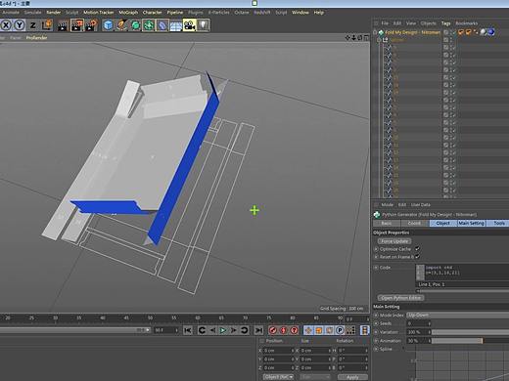The height and width of the screenshot is (381, 509).
Task: Open ProRender viewport menu
Action: click(36, 37)
